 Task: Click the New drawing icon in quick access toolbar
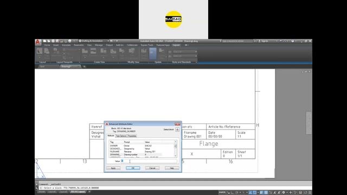44,41
